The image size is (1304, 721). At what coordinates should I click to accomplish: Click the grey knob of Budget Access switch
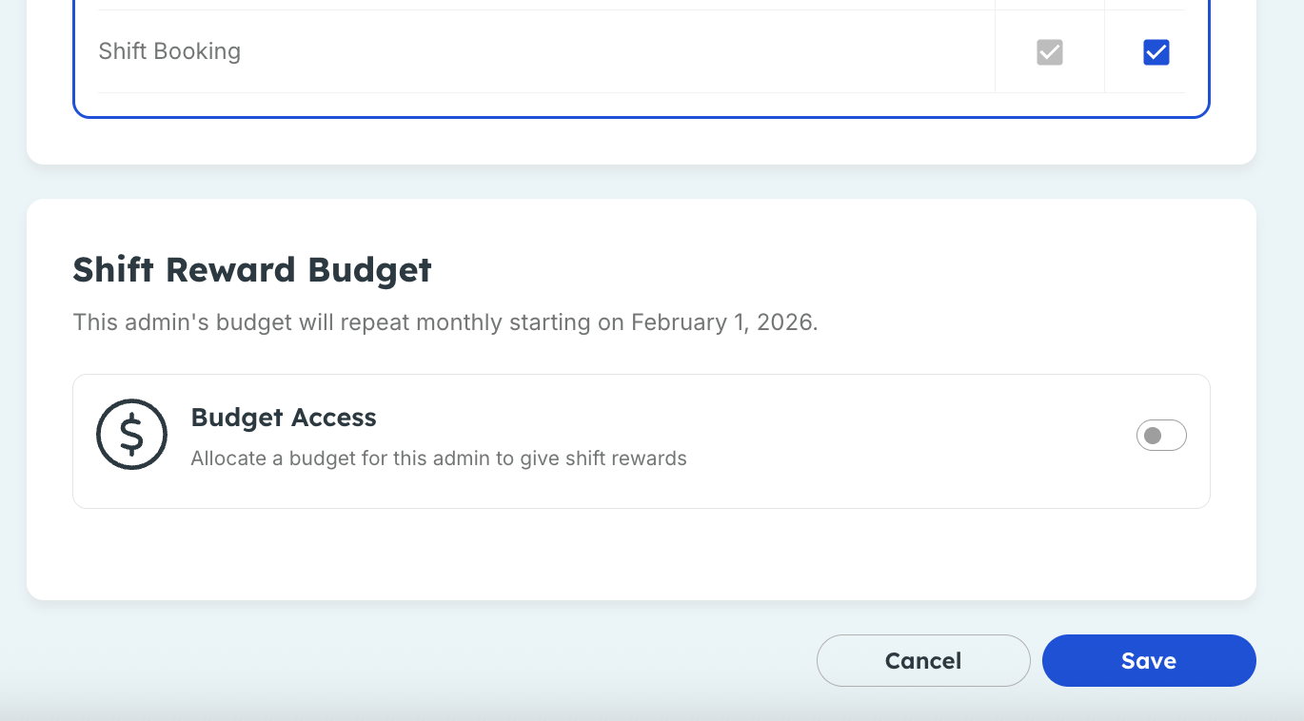tap(1153, 436)
